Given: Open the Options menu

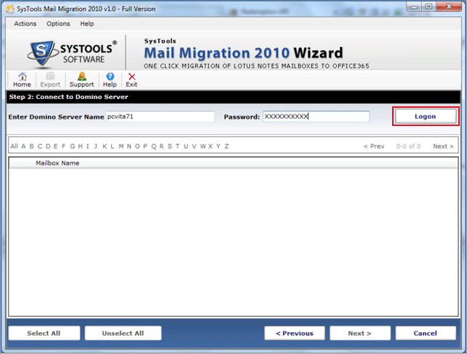Looking at the screenshot, I should (58, 23).
